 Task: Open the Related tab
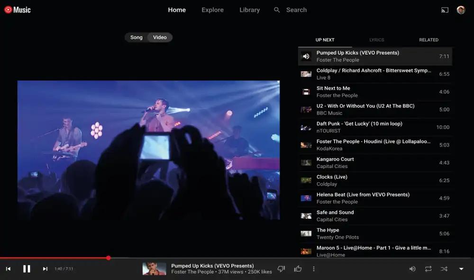[x=428, y=40]
